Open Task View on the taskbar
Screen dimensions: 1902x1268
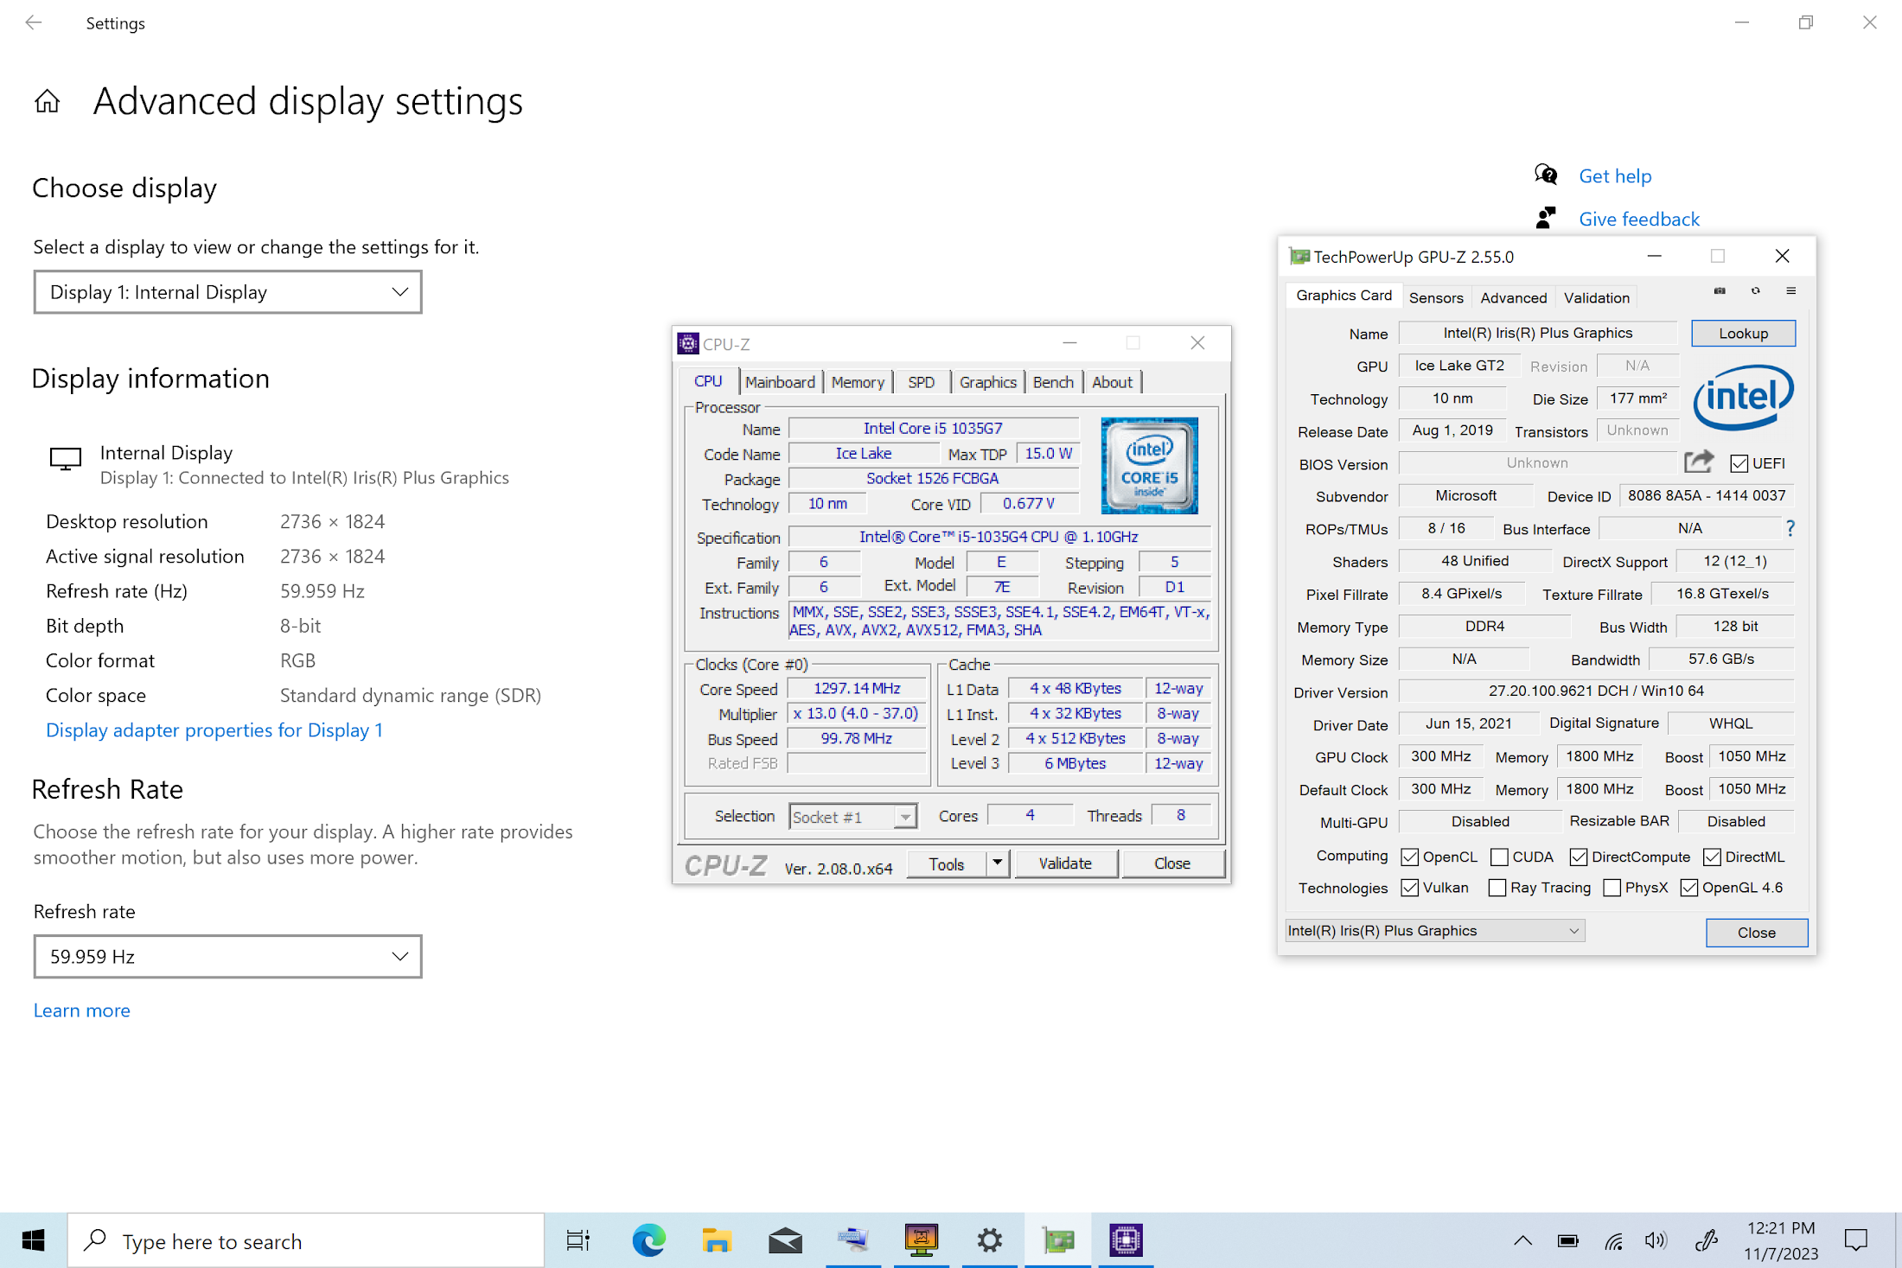click(x=578, y=1240)
